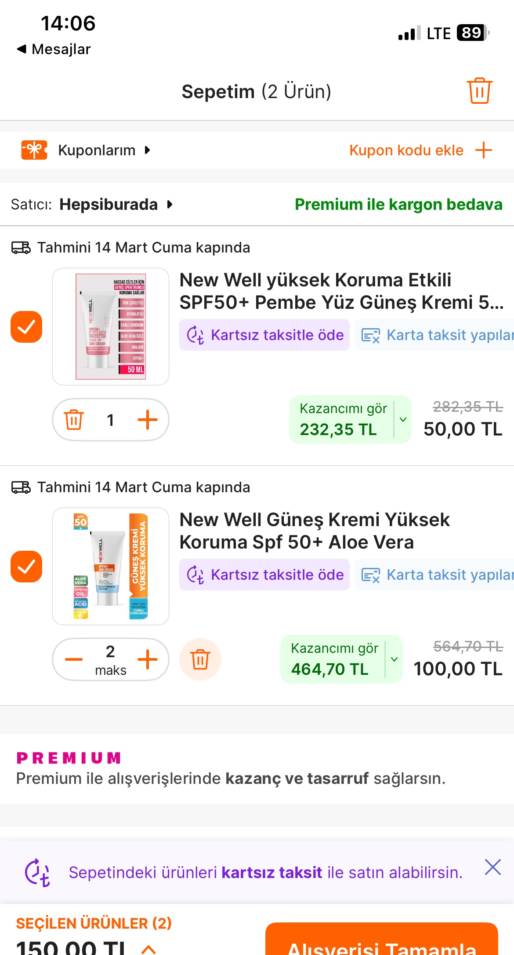Increase quantity of the pink SPF50+ cream
The width and height of the screenshot is (514, 955).
pos(148,420)
